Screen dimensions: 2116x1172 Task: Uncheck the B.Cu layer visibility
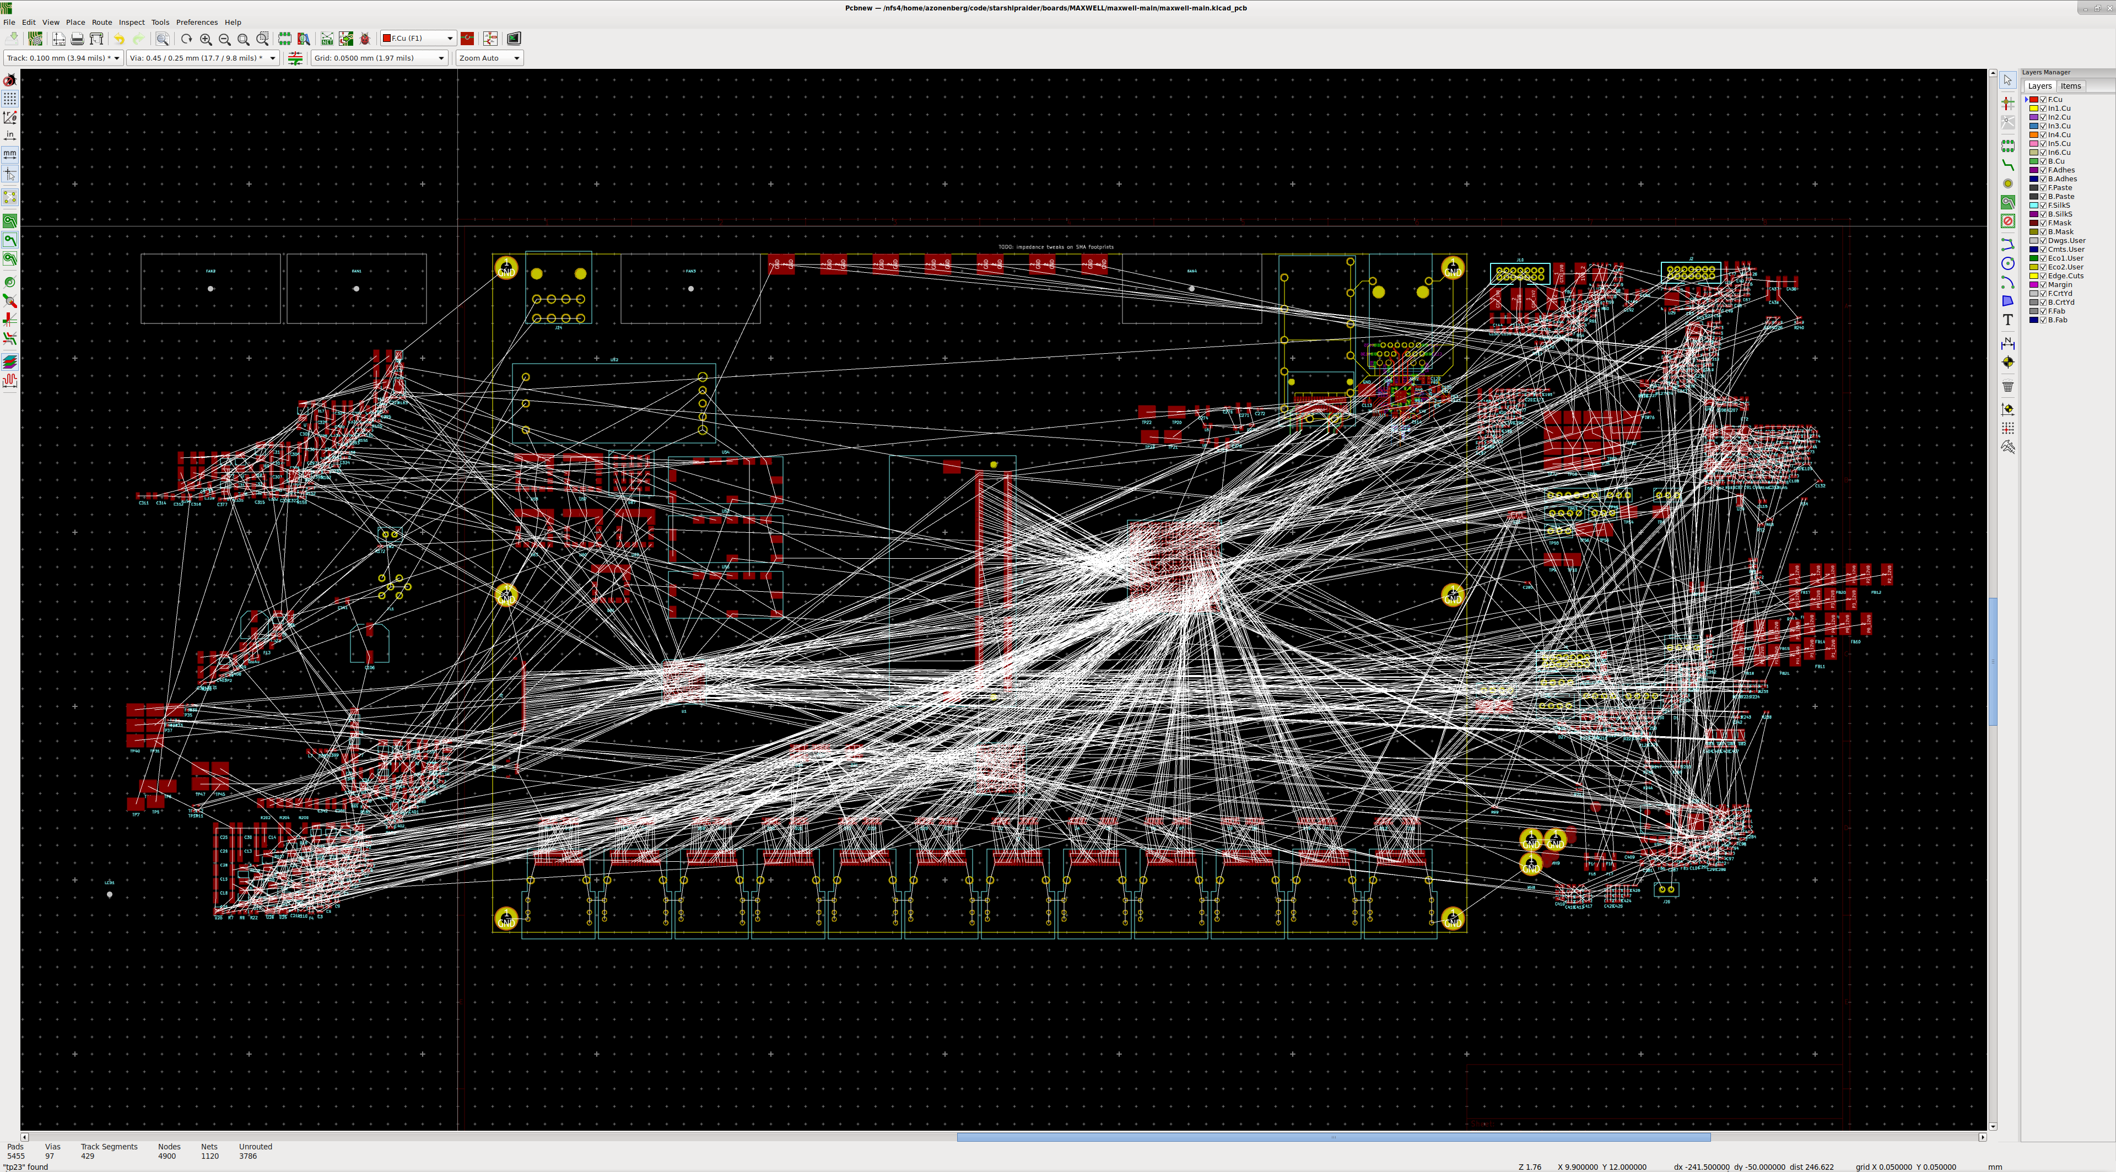coord(2043,161)
